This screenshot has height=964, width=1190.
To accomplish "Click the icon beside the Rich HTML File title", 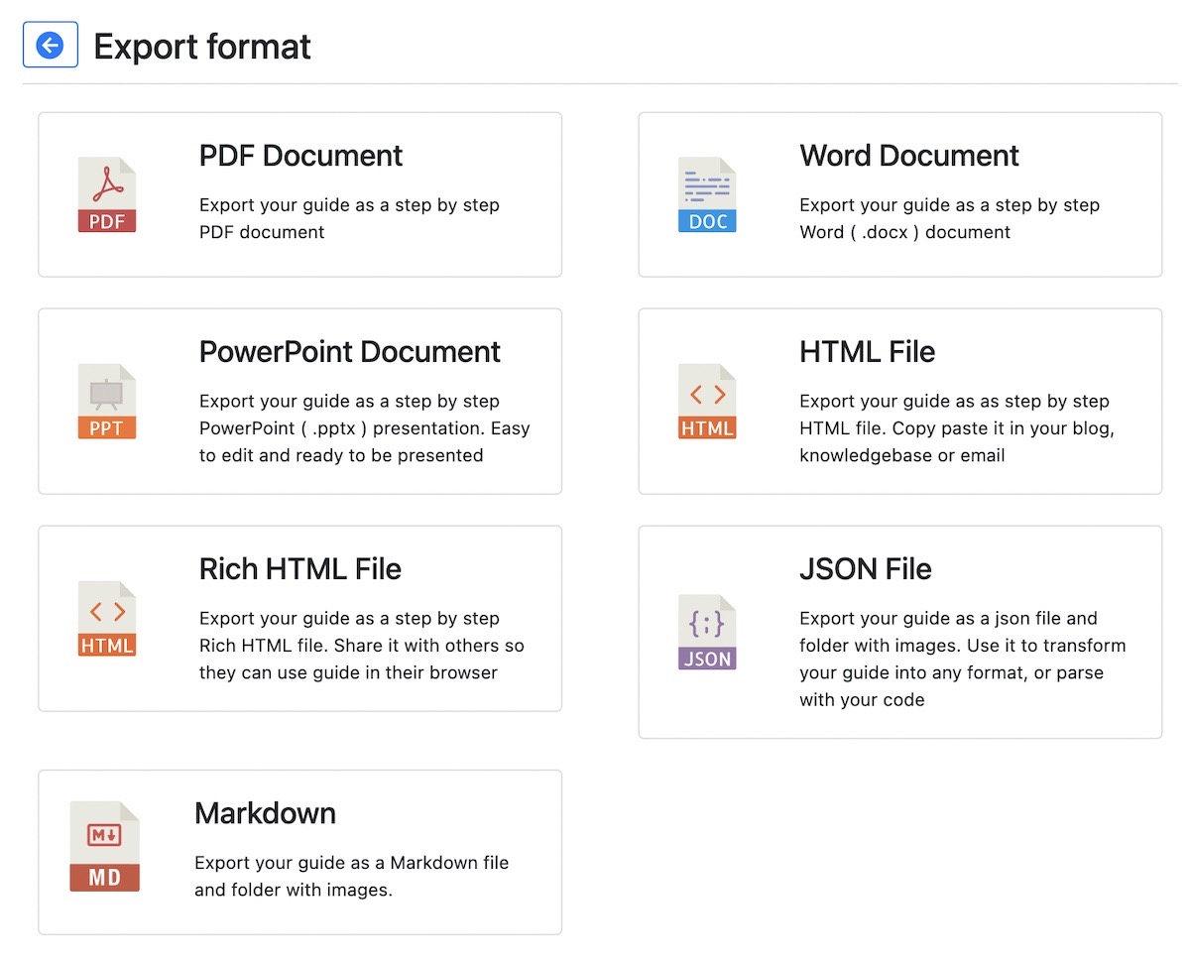I will [x=107, y=619].
